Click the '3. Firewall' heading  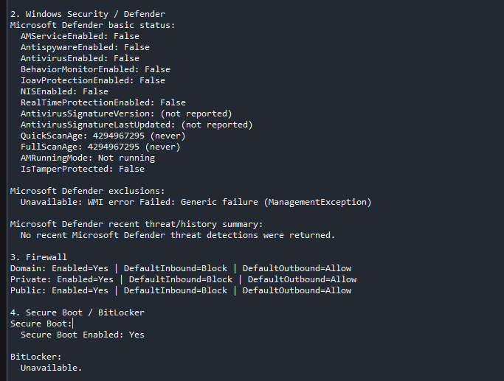[x=38, y=257]
